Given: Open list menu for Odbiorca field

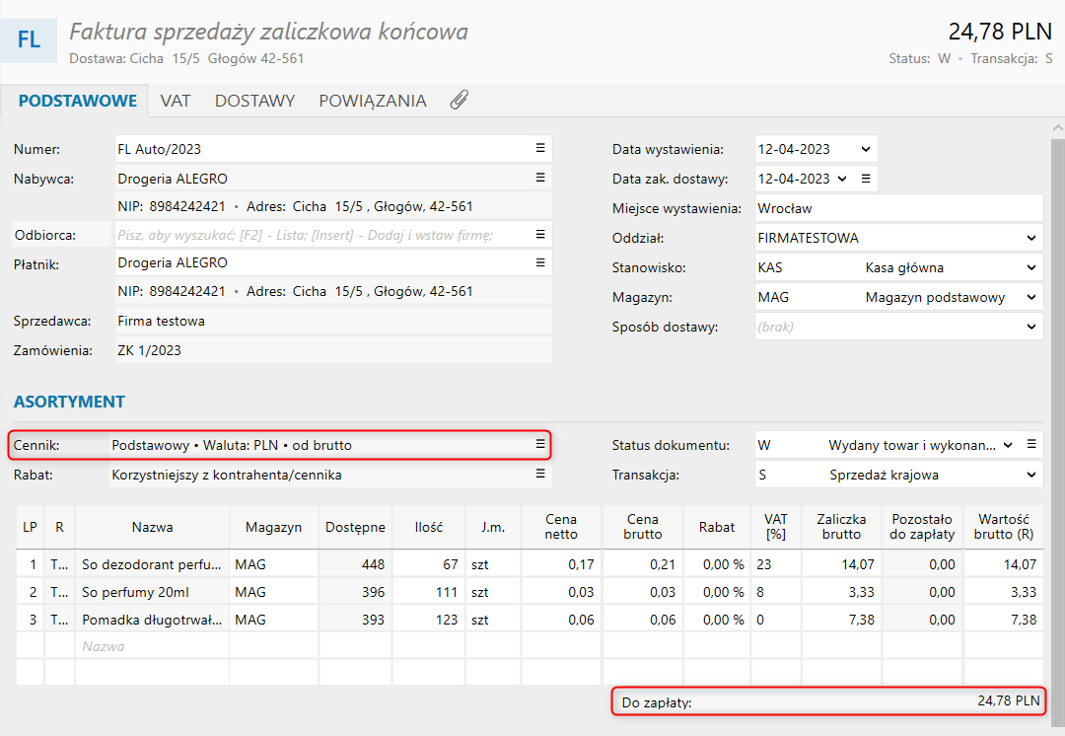Looking at the screenshot, I should 539,235.
